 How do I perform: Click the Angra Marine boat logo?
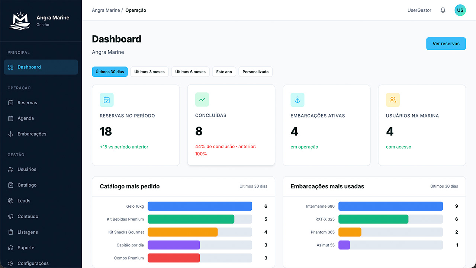point(20,21)
